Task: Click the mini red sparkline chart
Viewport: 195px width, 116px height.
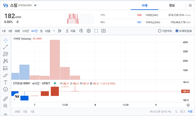Action: 73,19
